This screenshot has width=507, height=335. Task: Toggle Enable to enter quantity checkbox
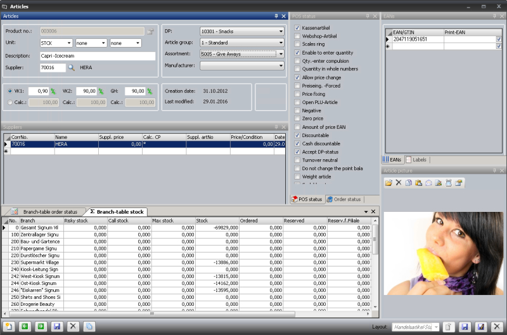tap(297, 53)
